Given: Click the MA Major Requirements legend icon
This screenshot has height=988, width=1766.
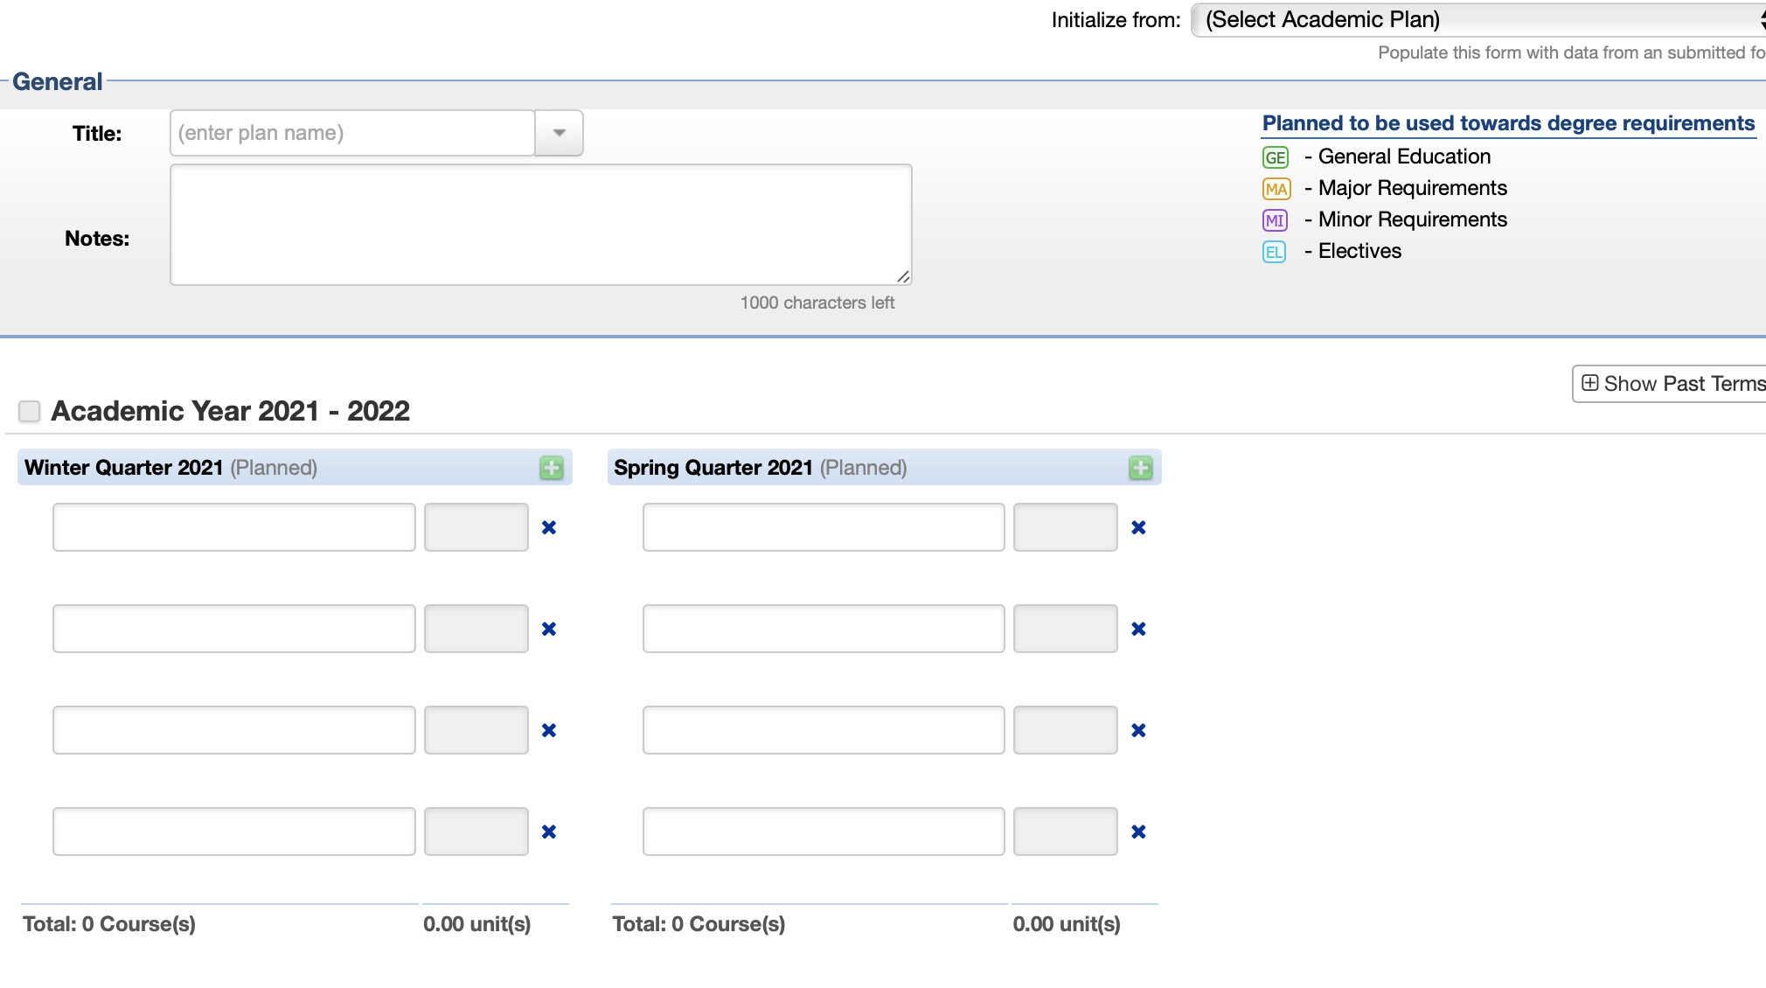Looking at the screenshot, I should (1276, 189).
